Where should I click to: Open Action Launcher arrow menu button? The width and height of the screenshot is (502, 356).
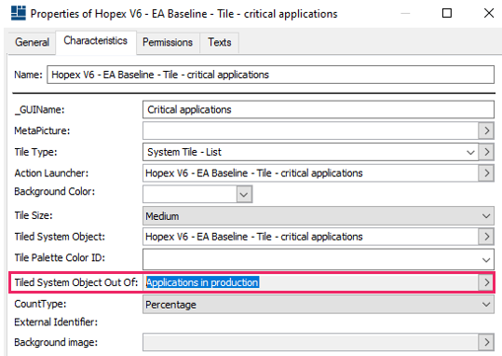486,173
